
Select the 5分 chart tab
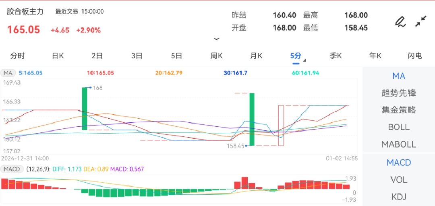296,56
